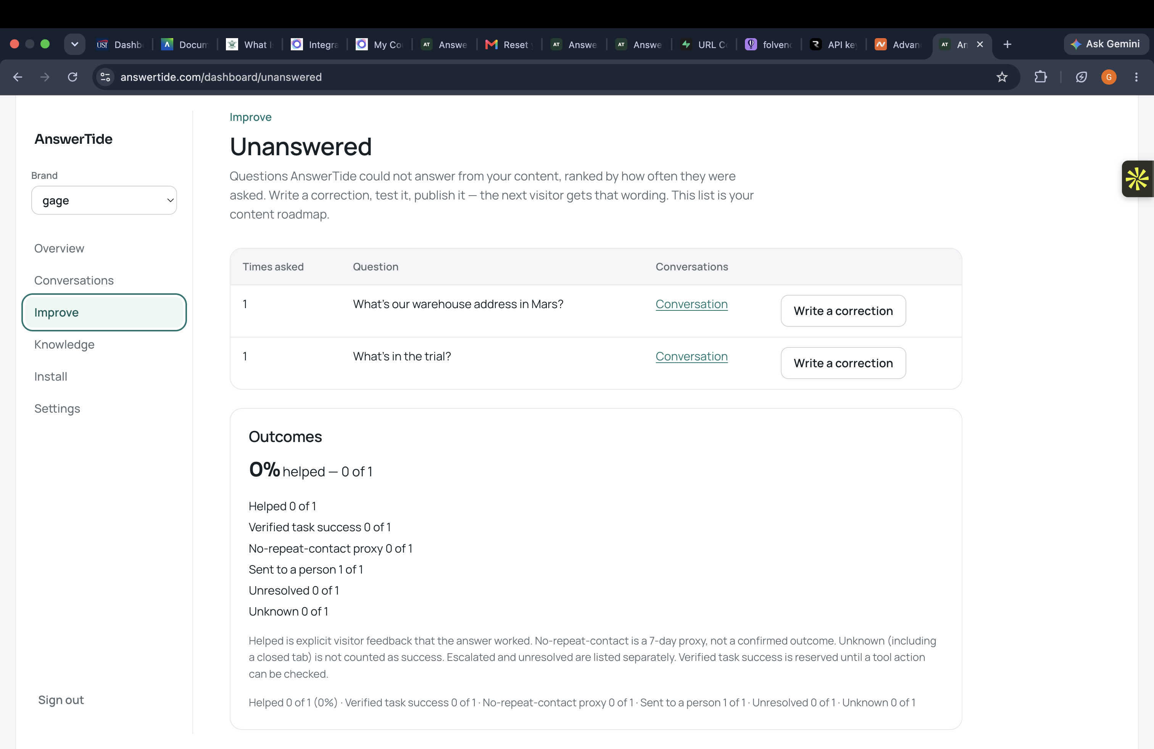Switch to the What I tab
Screen dimensions: 1154x749
pyautogui.click(x=250, y=45)
